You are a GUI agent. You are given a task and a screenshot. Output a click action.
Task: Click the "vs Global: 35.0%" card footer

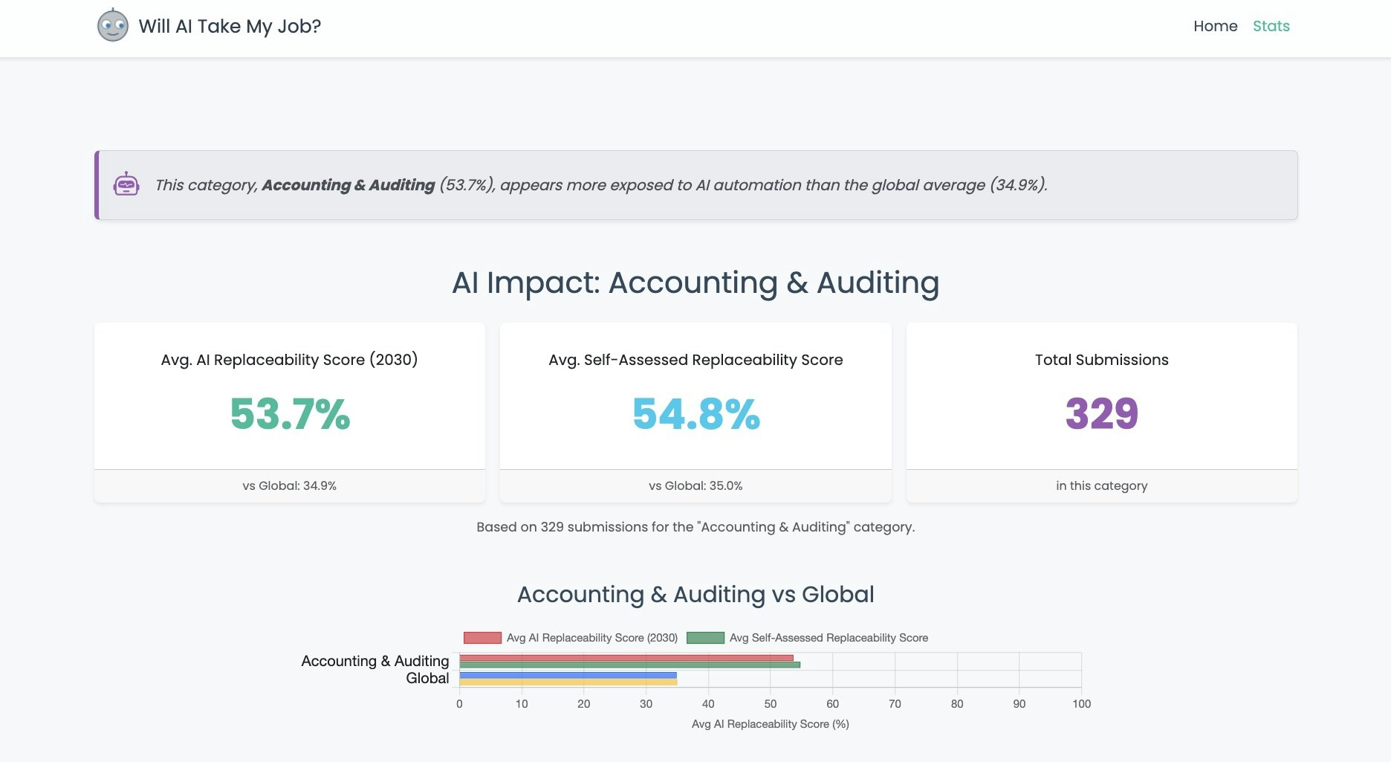tap(695, 485)
